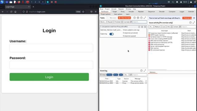
Task: Dismiss the Burp upgrade banner with X
Action: 194,18
